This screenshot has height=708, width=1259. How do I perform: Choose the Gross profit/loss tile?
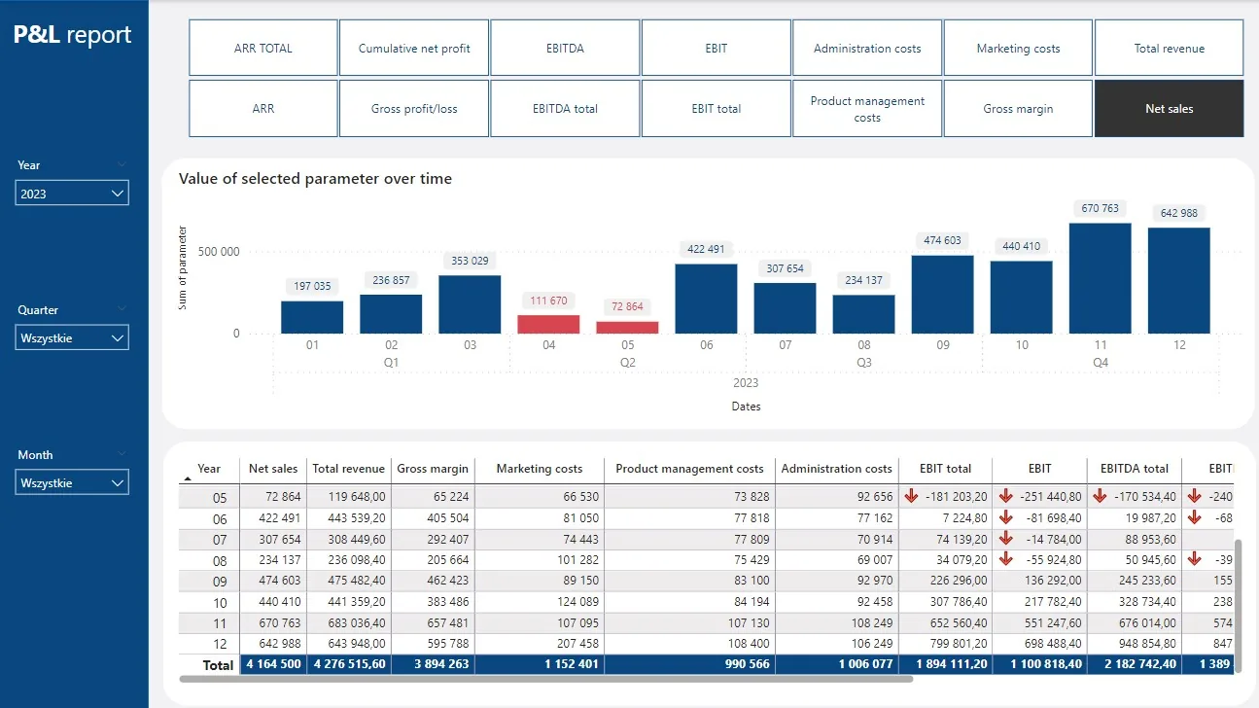(414, 109)
